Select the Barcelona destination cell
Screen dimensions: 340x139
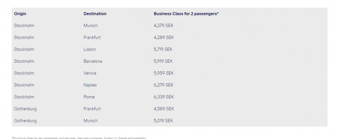[x=93, y=61]
